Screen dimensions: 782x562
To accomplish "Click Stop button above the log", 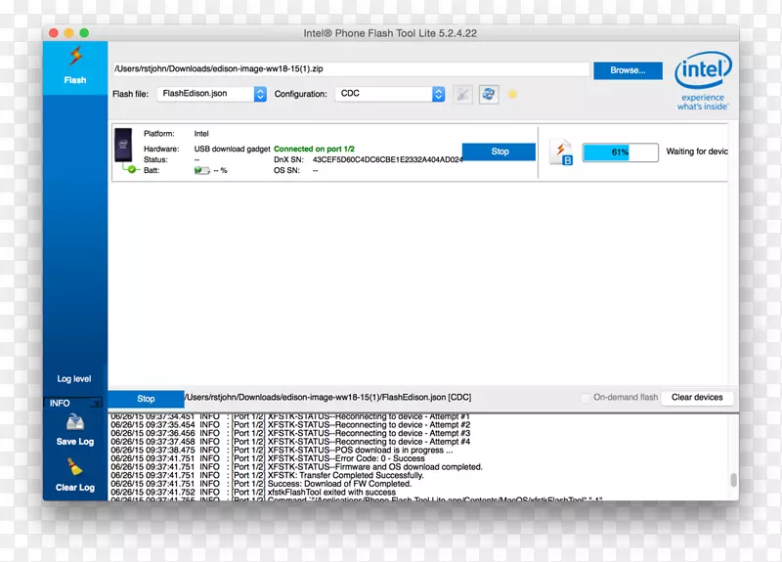I will [x=146, y=399].
